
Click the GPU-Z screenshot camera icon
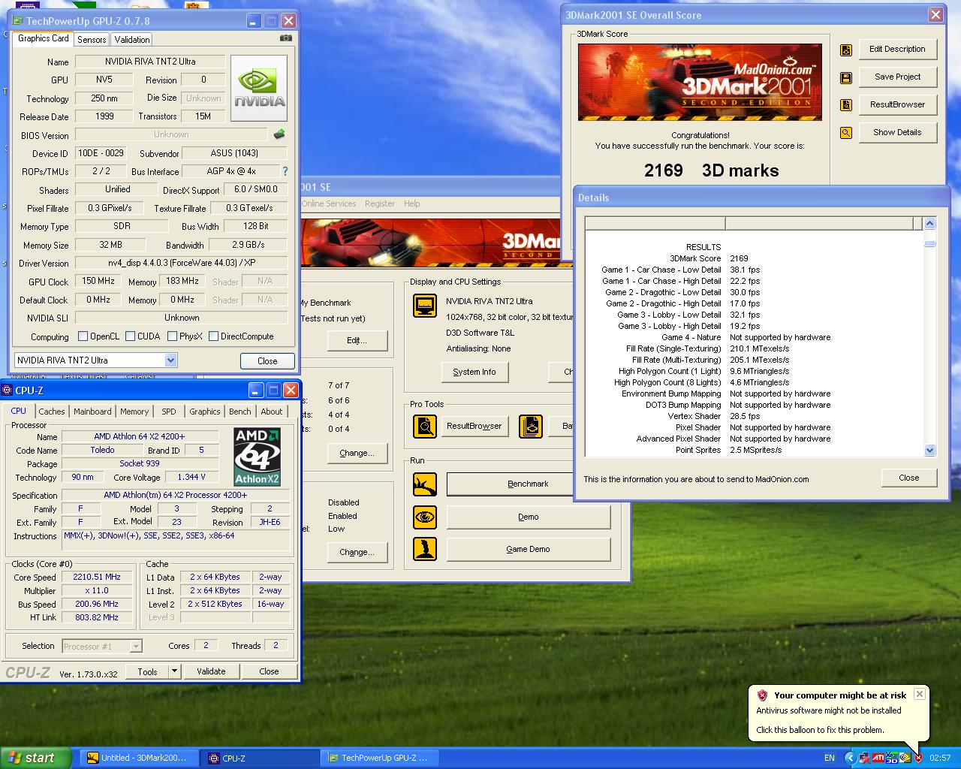[x=285, y=38]
